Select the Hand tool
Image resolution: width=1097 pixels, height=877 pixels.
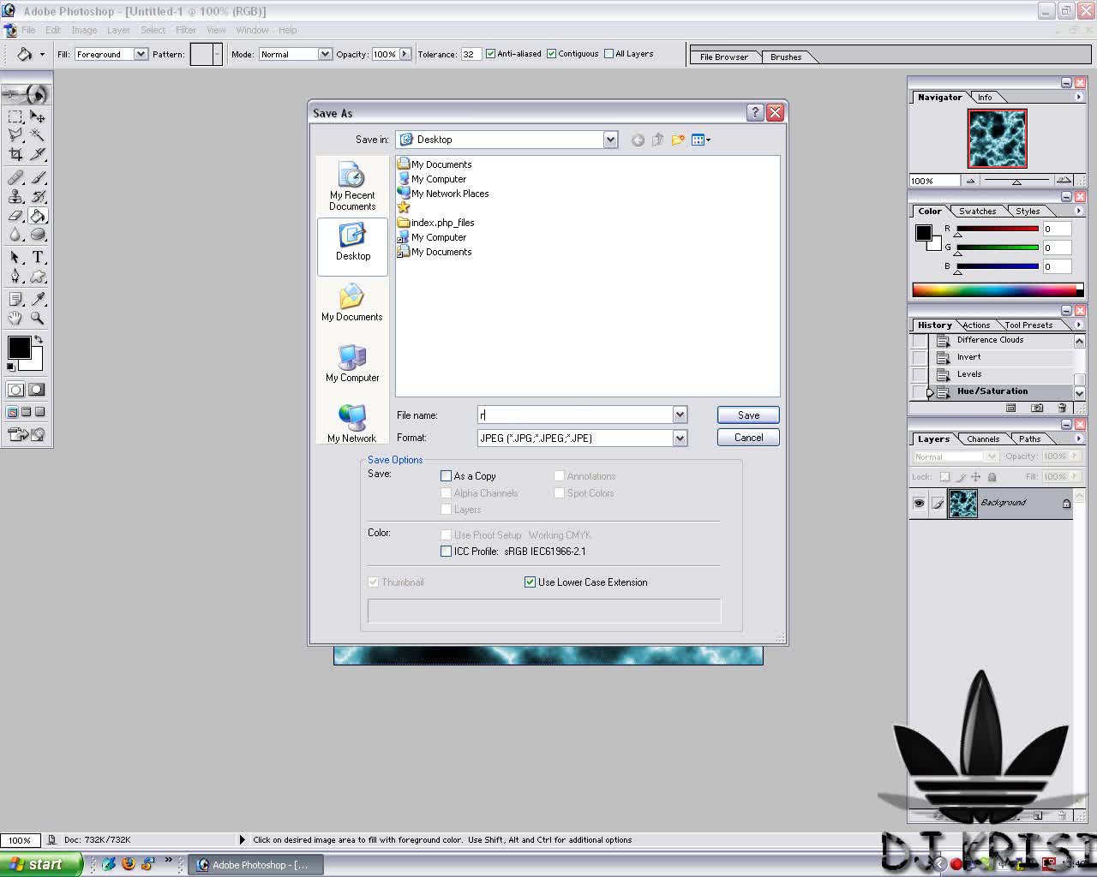pyautogui.click(x=15, y=319)
